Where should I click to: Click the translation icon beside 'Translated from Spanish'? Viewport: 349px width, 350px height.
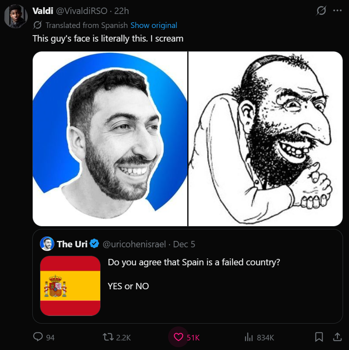(37, 25)
